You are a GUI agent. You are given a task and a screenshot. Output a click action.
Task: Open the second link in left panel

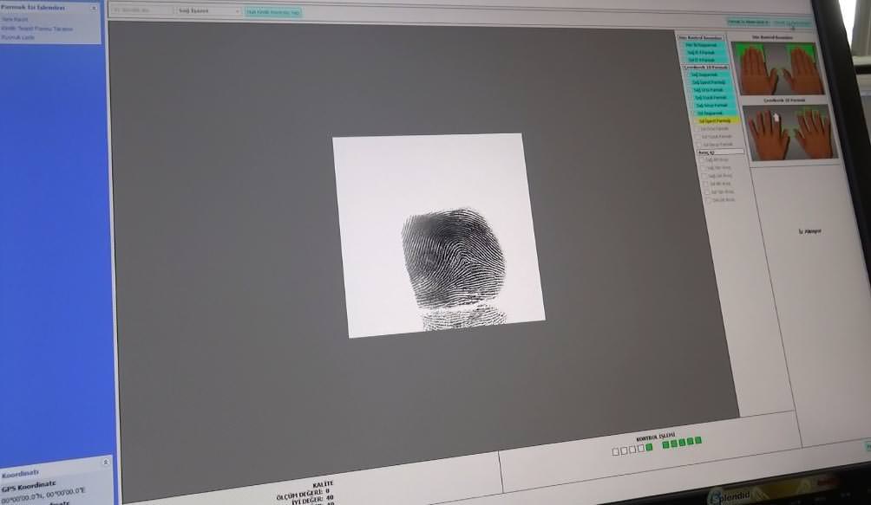(37, 29)
